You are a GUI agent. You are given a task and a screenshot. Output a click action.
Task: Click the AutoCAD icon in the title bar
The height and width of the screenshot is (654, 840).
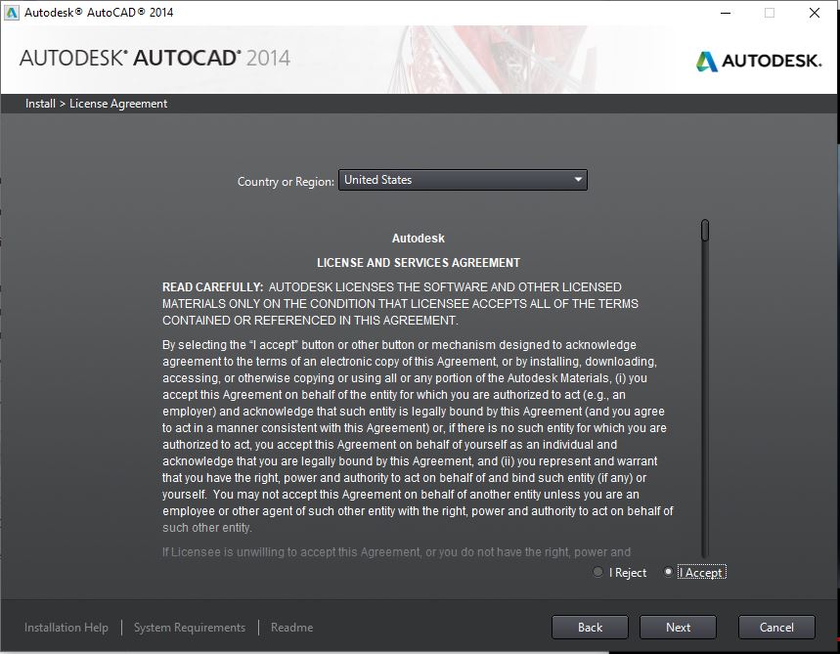point(12,13)
